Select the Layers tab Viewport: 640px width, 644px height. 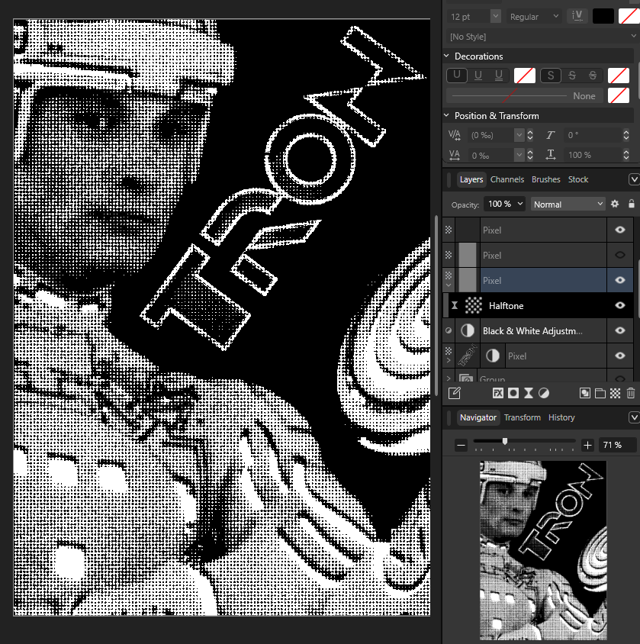(471, 179)
